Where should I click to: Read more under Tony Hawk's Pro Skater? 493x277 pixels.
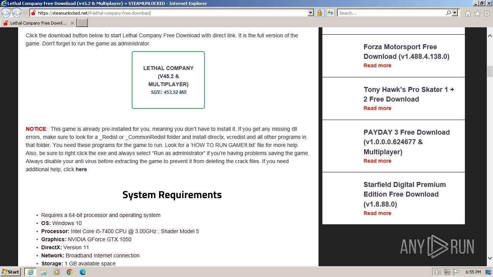click(377, 108)
